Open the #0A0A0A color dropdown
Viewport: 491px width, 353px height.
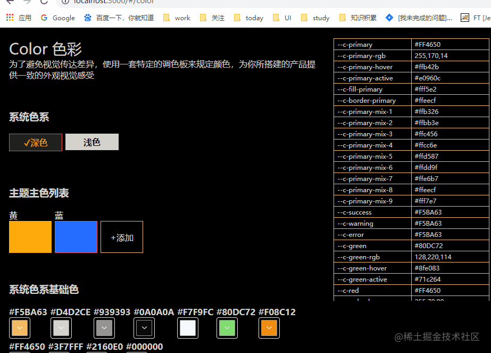point(144,328)
